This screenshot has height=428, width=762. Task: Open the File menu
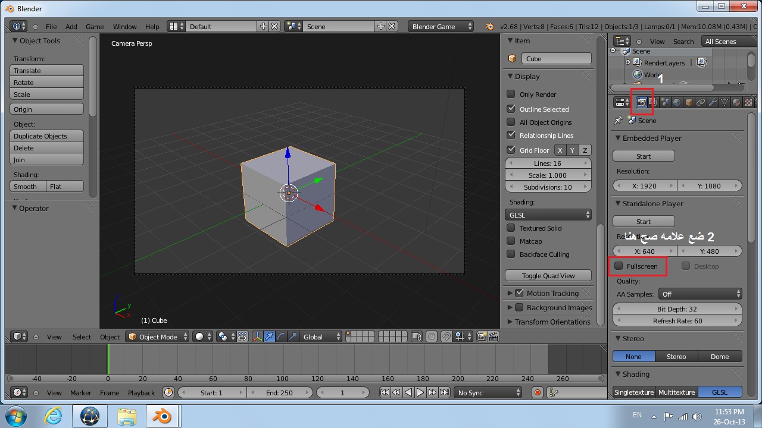51,26
